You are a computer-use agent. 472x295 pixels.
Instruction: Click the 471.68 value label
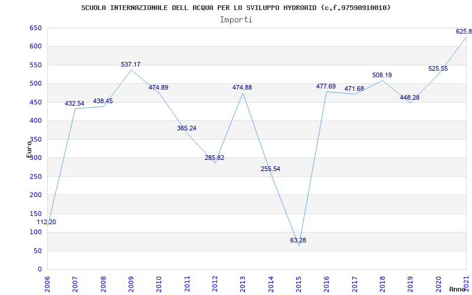coord(355,89)
